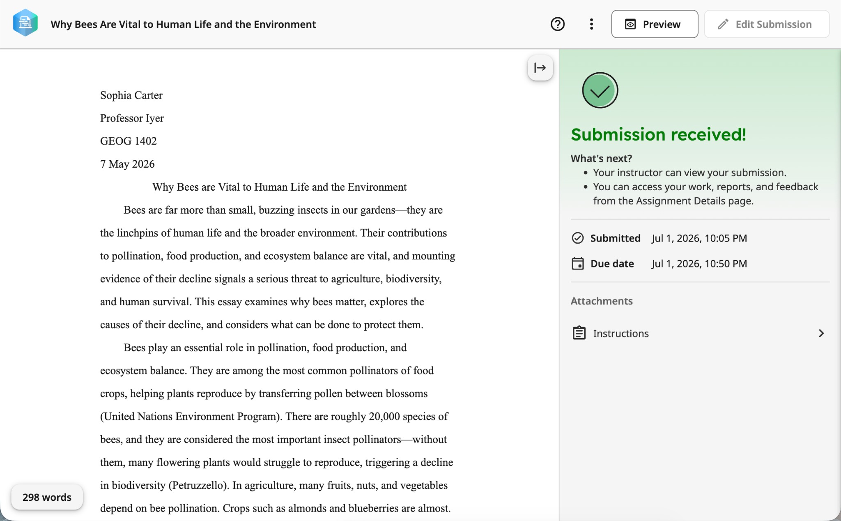Click the green checkmark success icon
The height and width of the screenshot is (521, 841).
point(600,90)
